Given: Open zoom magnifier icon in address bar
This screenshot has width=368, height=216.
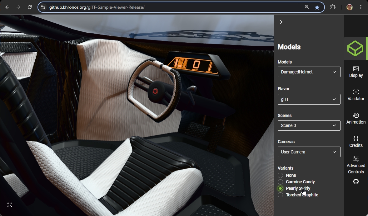Looking at the screenshot, I should [x=307, y=7].
